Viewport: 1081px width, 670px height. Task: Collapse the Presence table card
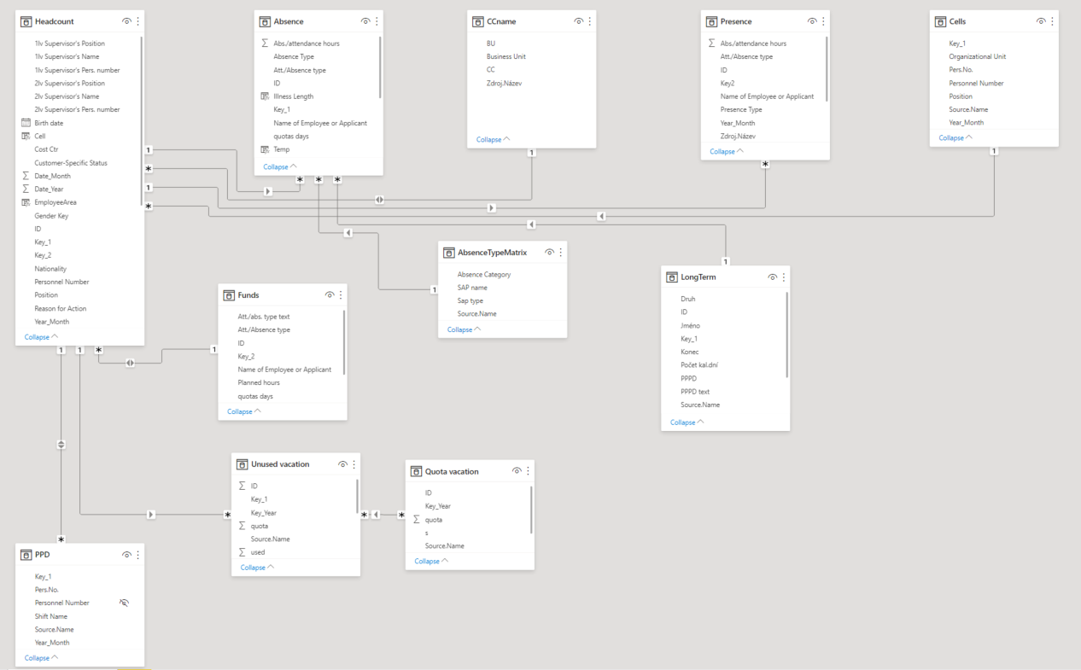727,151
